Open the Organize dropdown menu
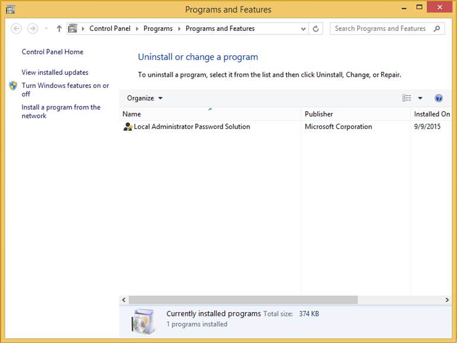457x343 pixels. click(145, 98)
